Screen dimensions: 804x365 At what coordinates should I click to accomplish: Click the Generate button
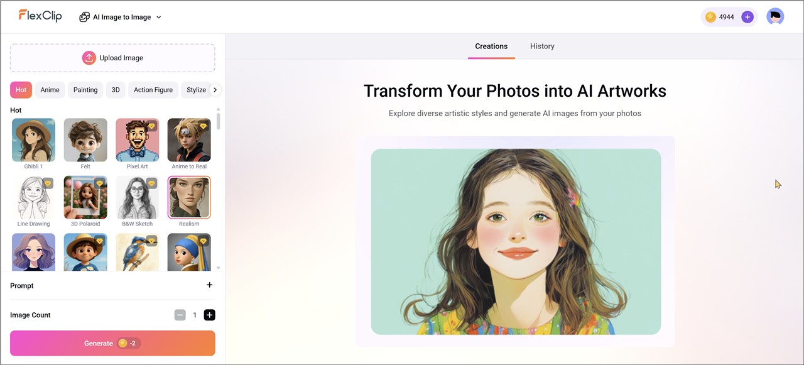(x=112, y=343)
